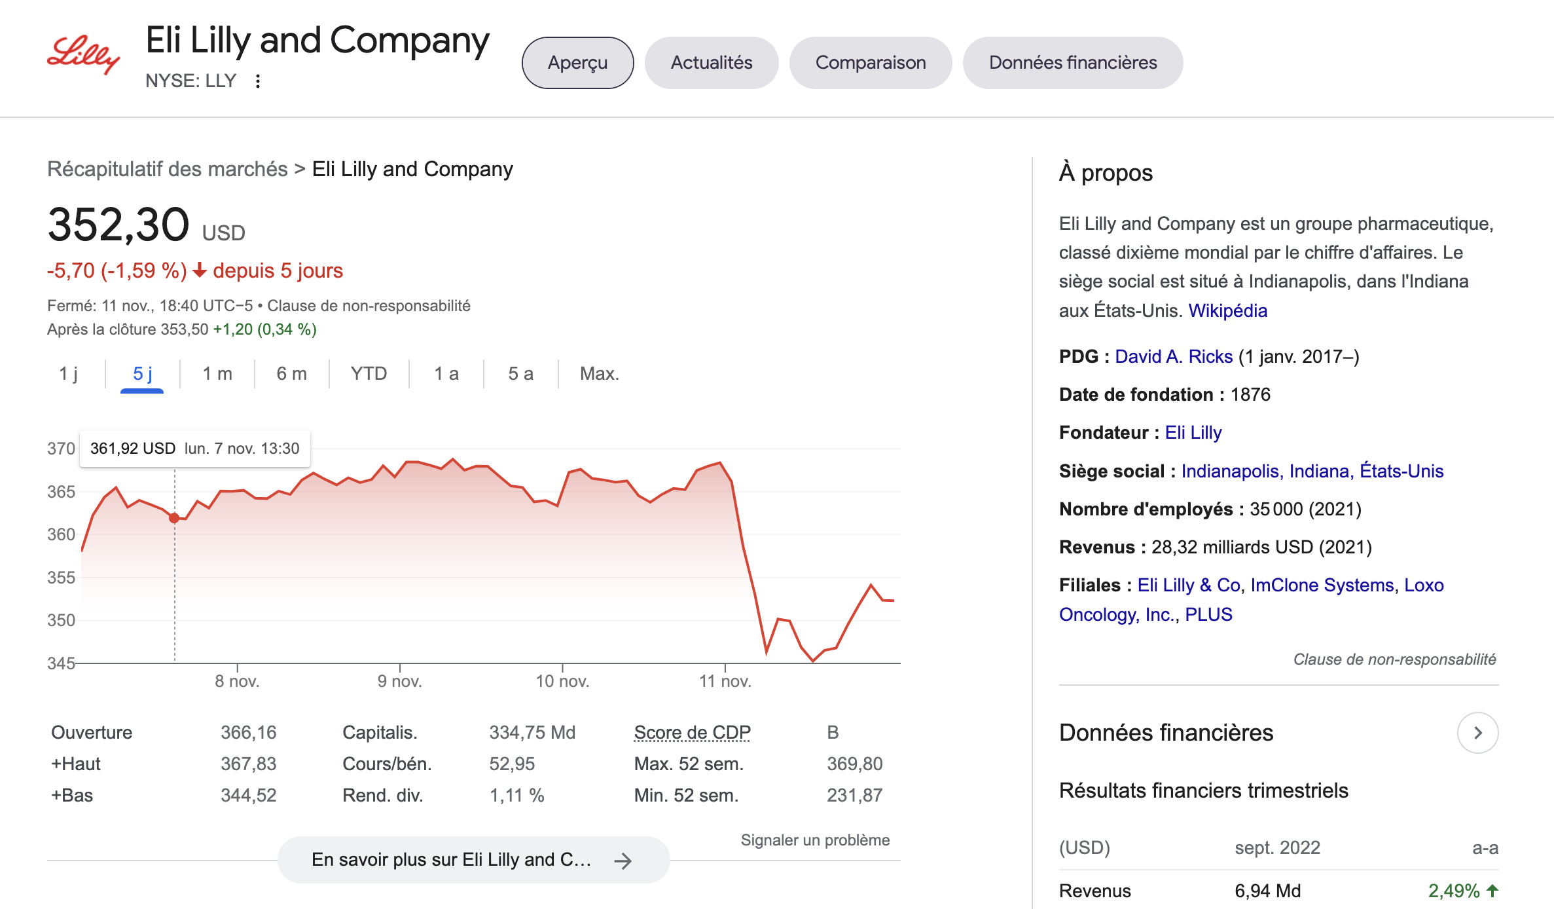Viewport: 1554px width, 909px height.
Task: Click italic Clause de non-responsabilité in À propos
Action: click(1394, 659)
